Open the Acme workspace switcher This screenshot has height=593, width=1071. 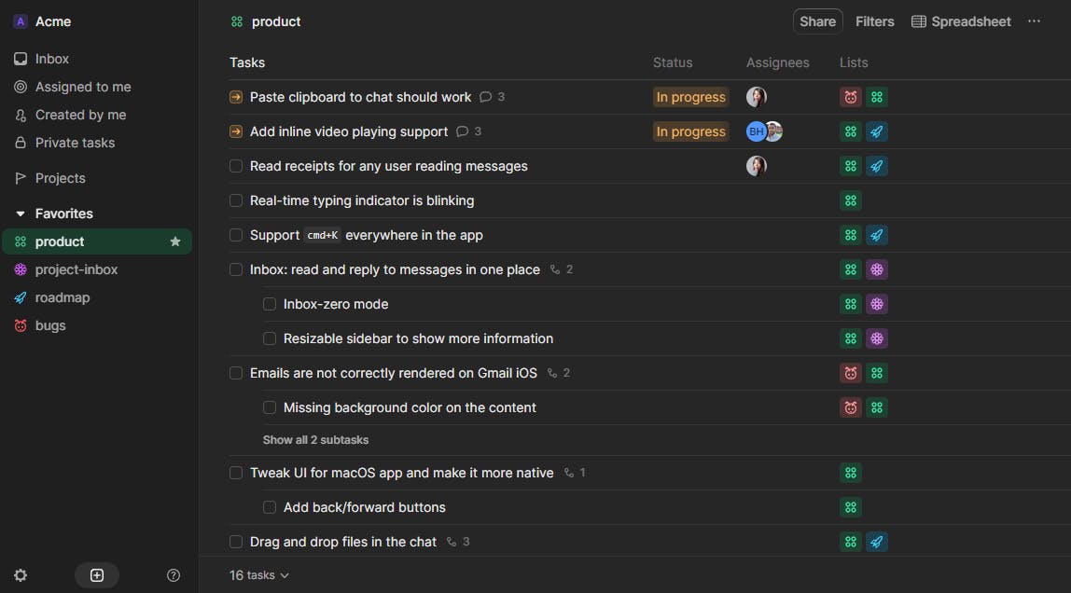pos(43,21)
